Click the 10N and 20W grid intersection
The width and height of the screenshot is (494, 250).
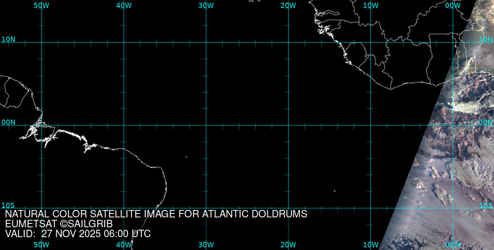288,42
